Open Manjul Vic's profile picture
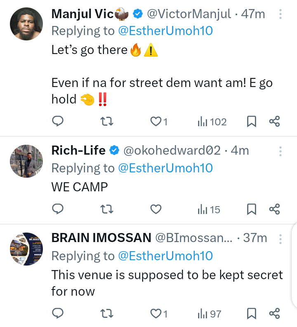The width and height of the screenshot is (297, 327). click(x=26, y=24)
